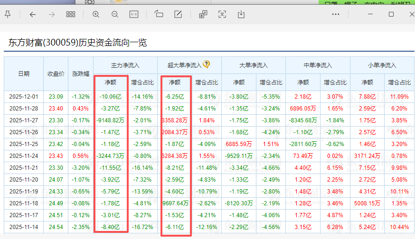The height and width of the screenshot is (239, 415).
Task: Click the 10.44% ratio value
Action: click(x=399, y=227)
